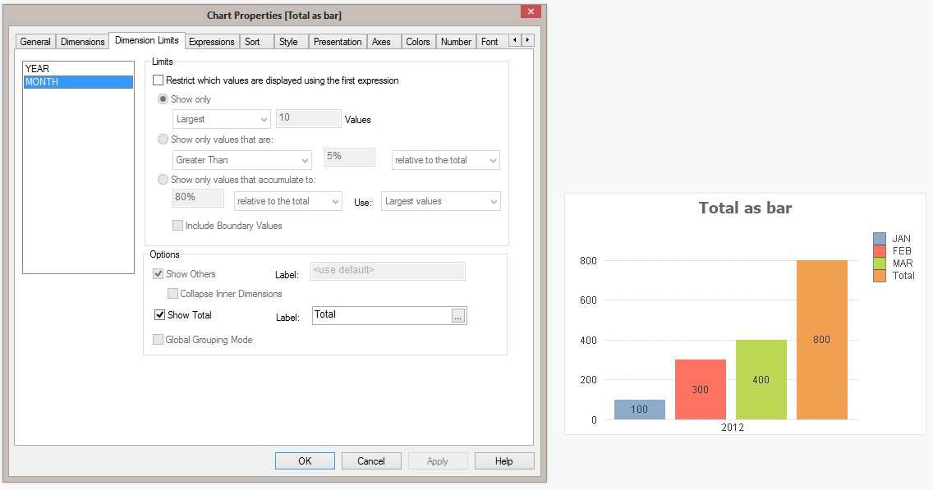The image size is (933, 490).
Task: Switch to the Expressions tab
Action: (212, 42)
